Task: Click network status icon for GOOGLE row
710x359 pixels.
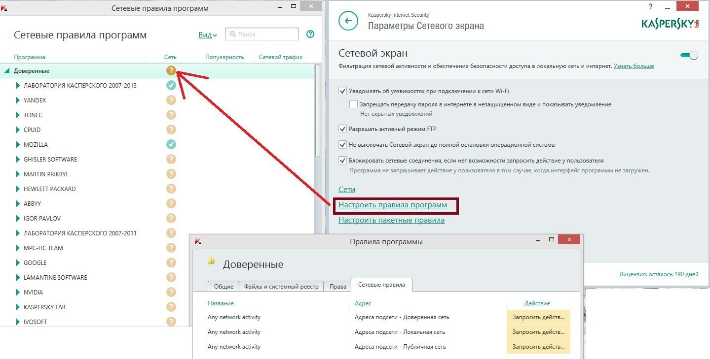Action: point(171,262)
